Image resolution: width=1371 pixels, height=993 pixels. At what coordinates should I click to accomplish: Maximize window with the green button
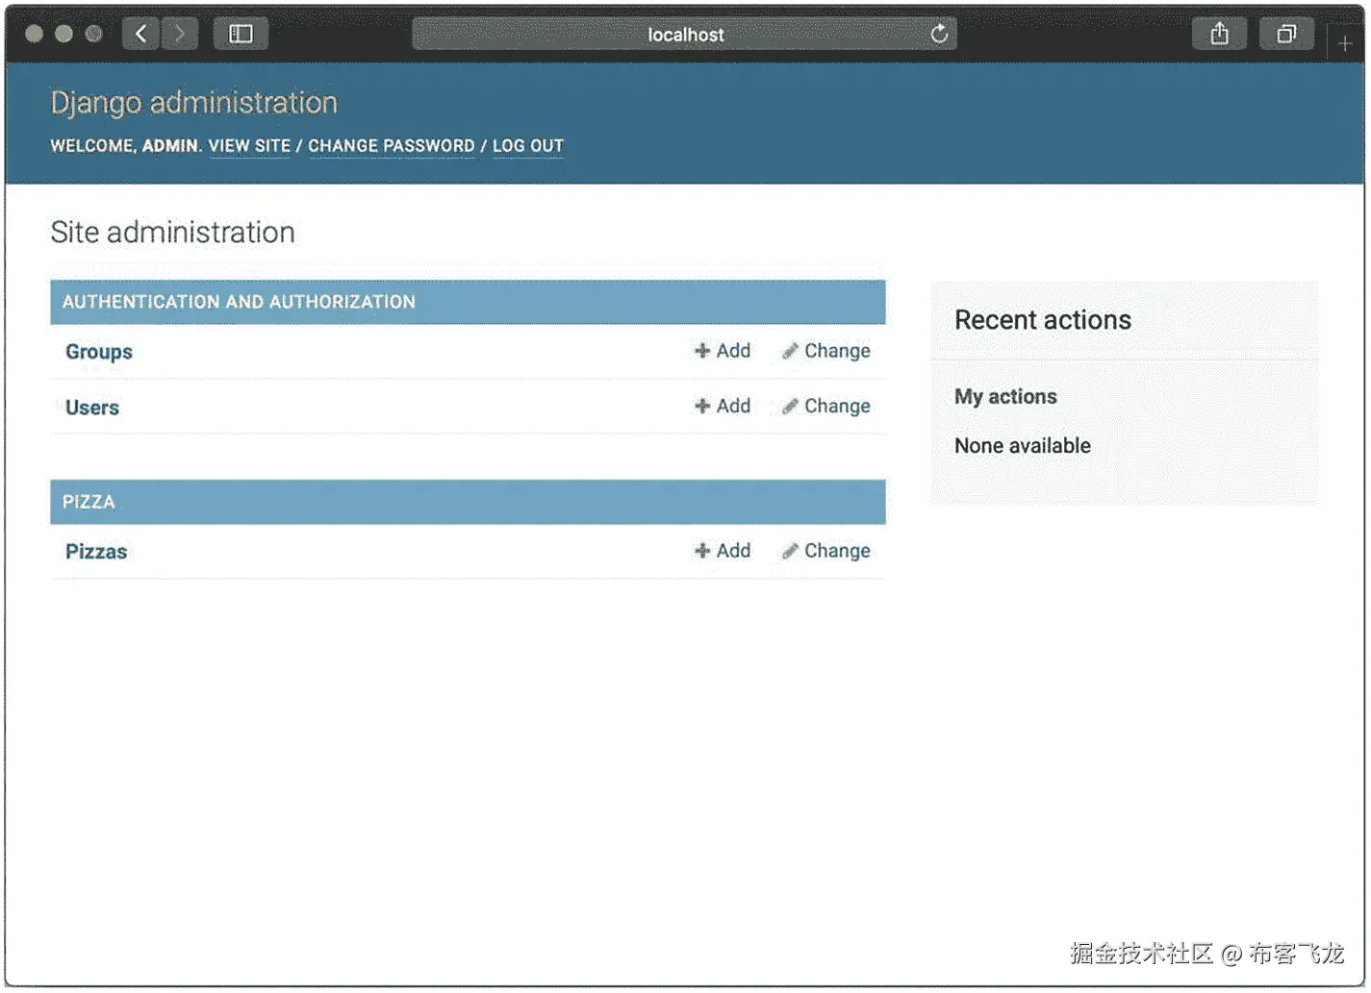pos(93,34)
